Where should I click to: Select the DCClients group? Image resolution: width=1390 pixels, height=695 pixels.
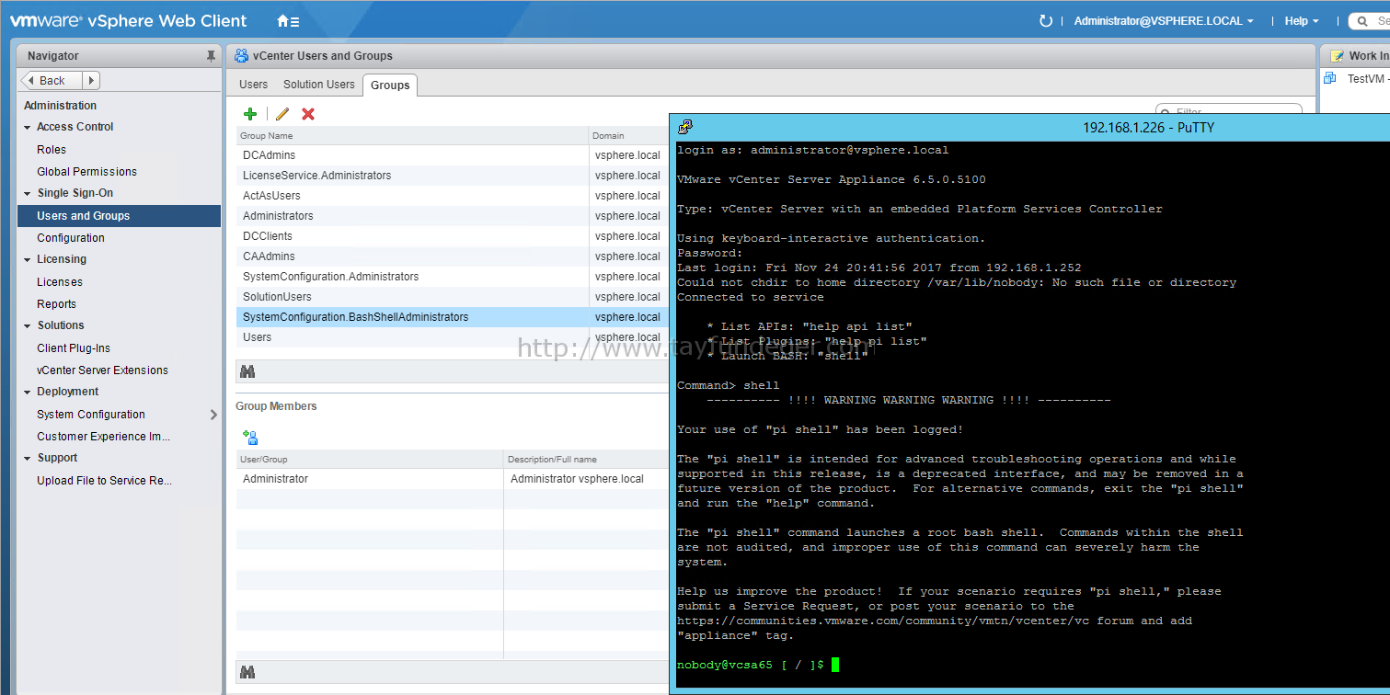(x=453, y=236)
